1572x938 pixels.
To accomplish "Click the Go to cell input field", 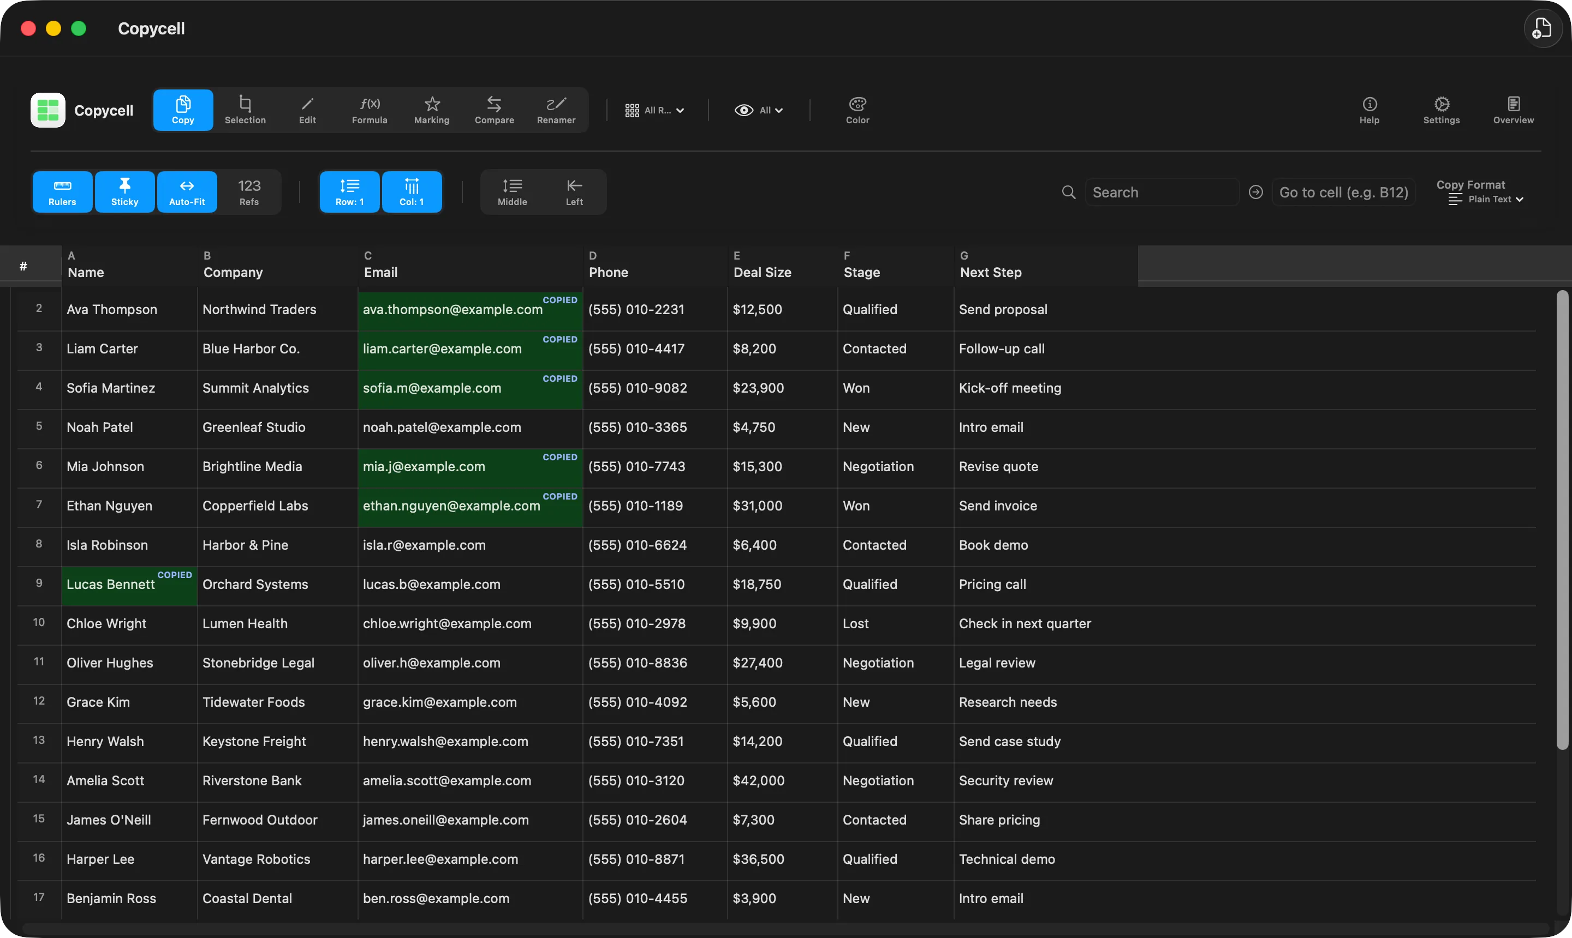I will (x=1343, y=192).
